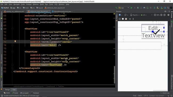Open the API level 28 dropdown
This screenshot has height=97, width=173.
pyautogui.click(x=144, y=15)
